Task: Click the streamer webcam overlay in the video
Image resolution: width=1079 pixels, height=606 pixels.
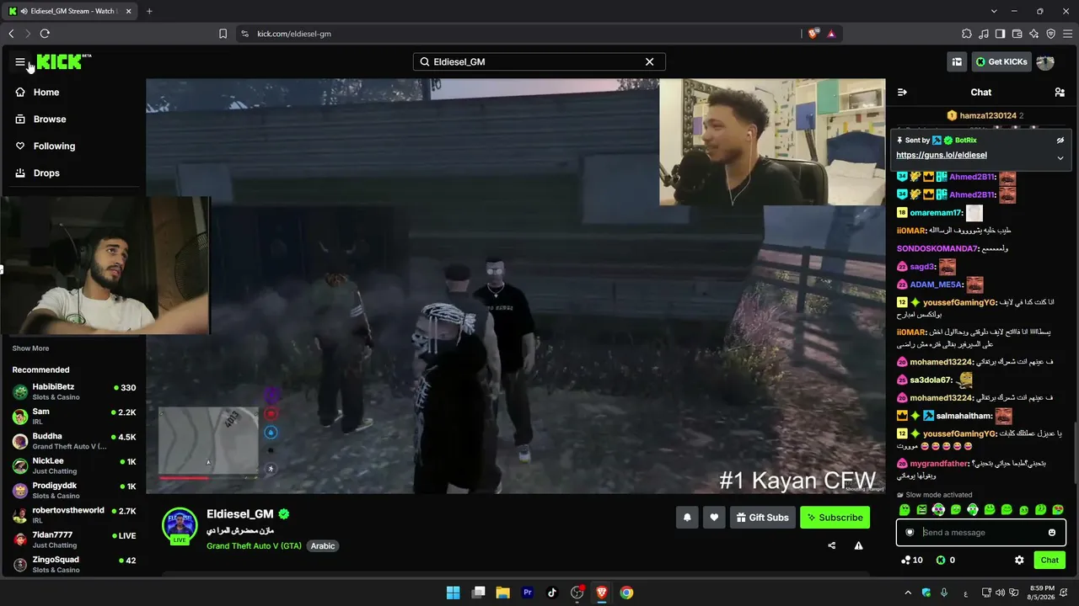Action: point(772,142)
